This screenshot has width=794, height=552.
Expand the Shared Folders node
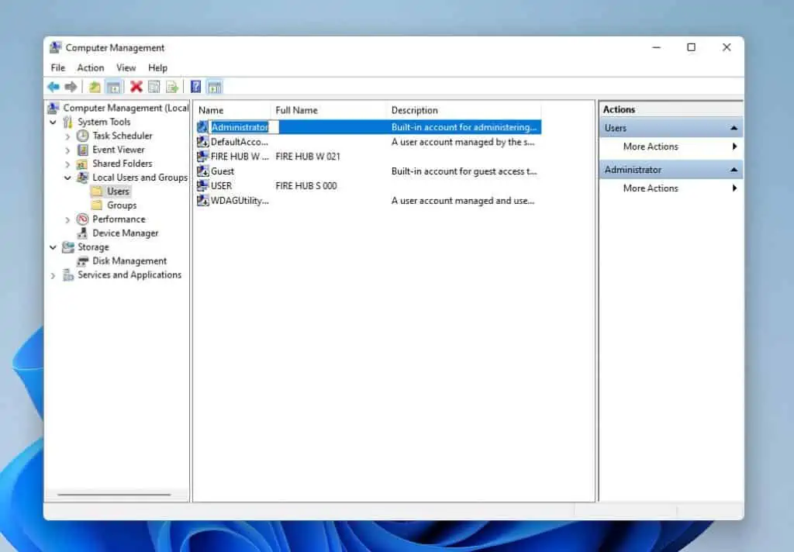(x=68, y=164)
